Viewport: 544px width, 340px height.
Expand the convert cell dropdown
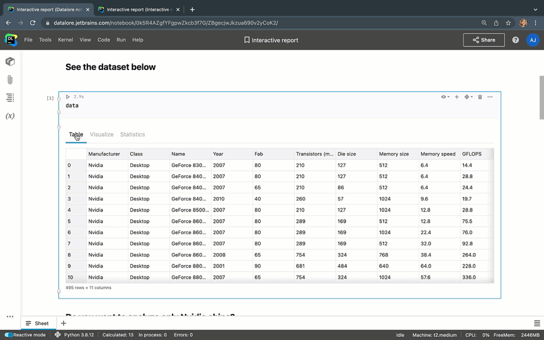click(x=468, y=97)
